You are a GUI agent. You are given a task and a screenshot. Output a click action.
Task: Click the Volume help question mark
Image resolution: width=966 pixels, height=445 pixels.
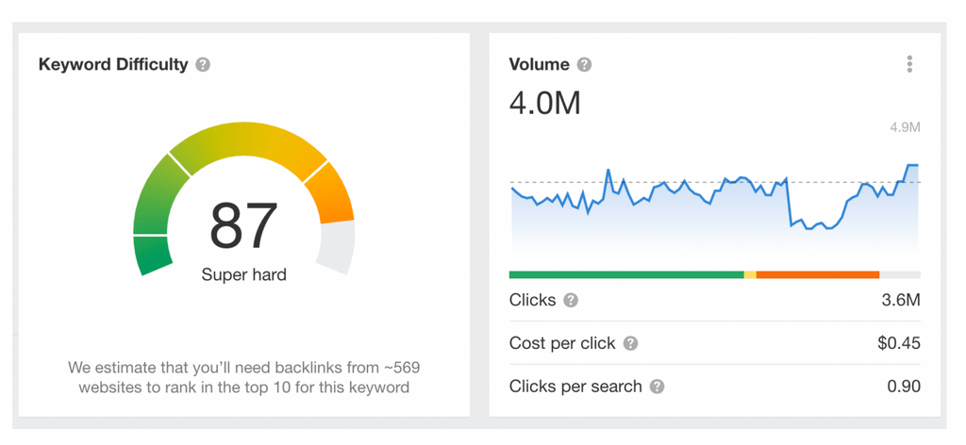tap(584, 65)
